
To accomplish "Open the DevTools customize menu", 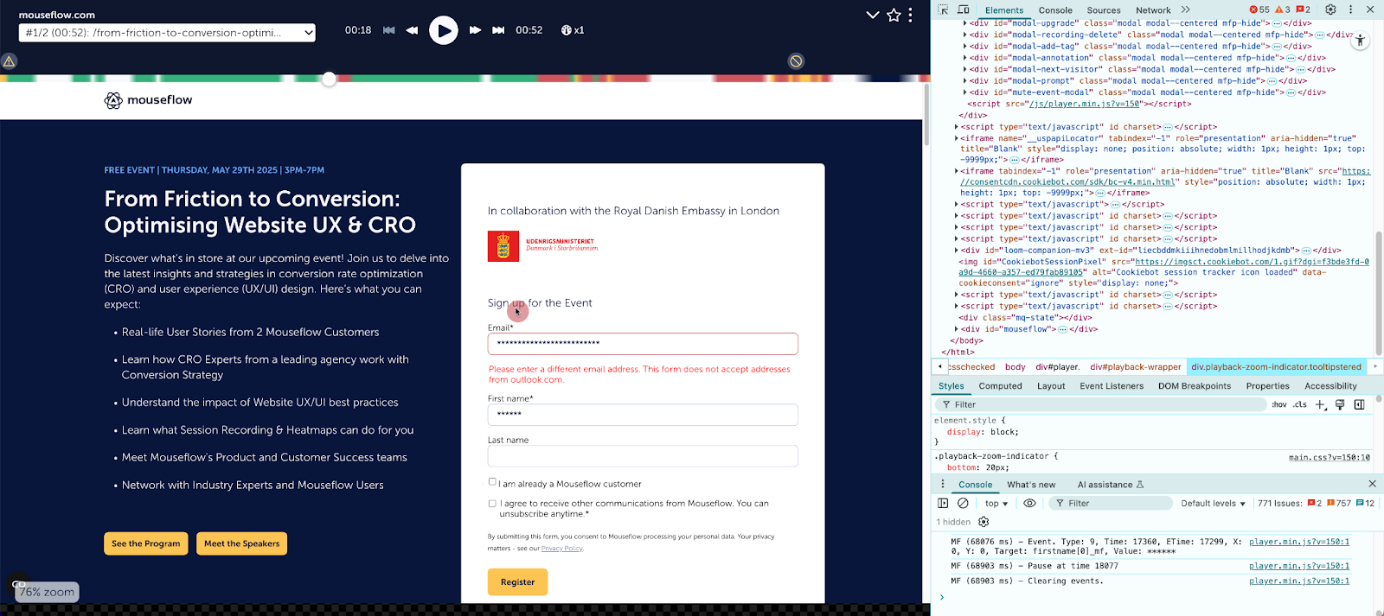I will (x=1350, y=10).
